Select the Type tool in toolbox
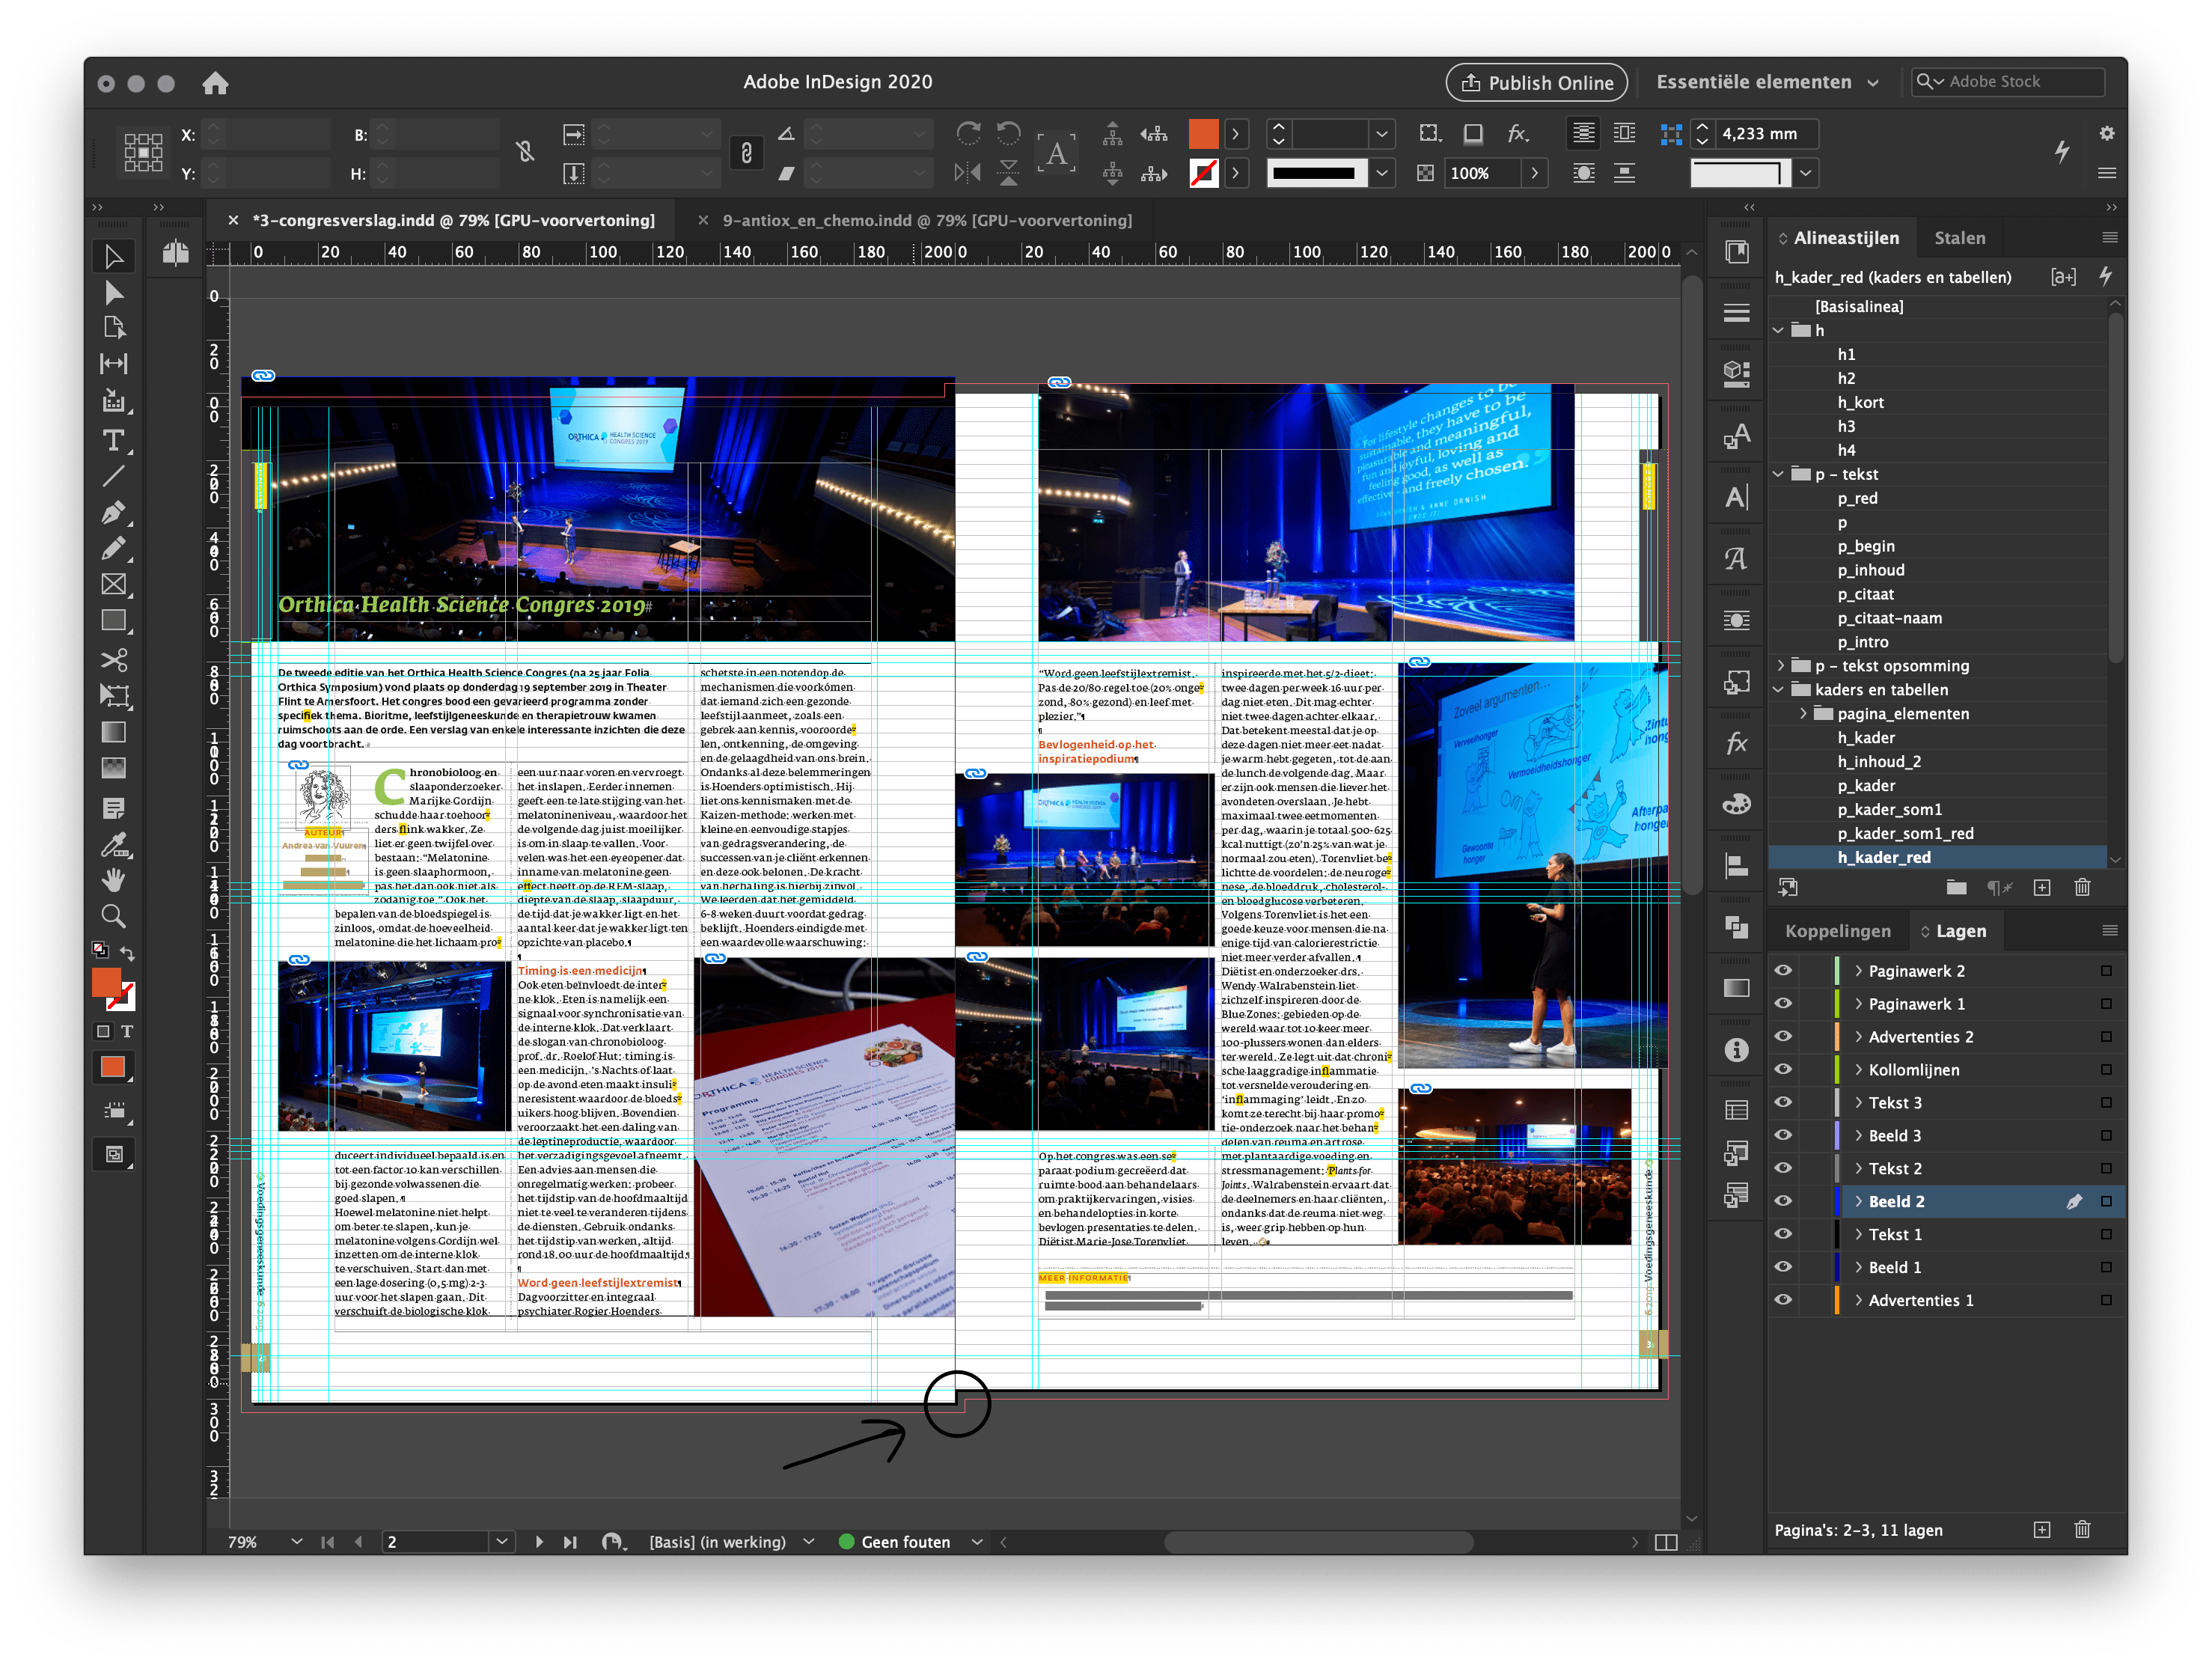This screenshot has width=2212, height=1666. (x=114, y=441)
